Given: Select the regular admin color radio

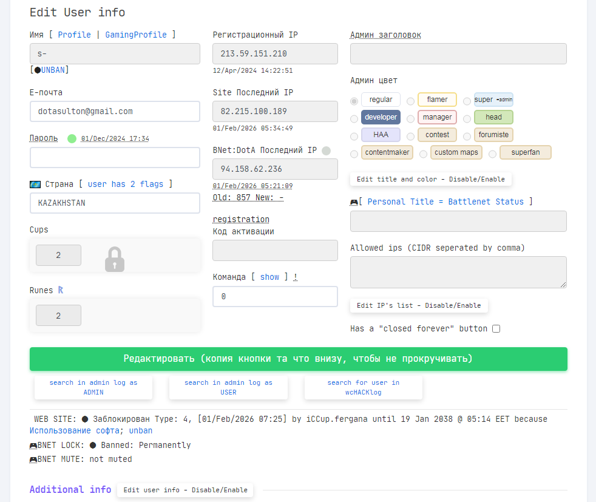Looking at the screenshot, I should point(354,101).
